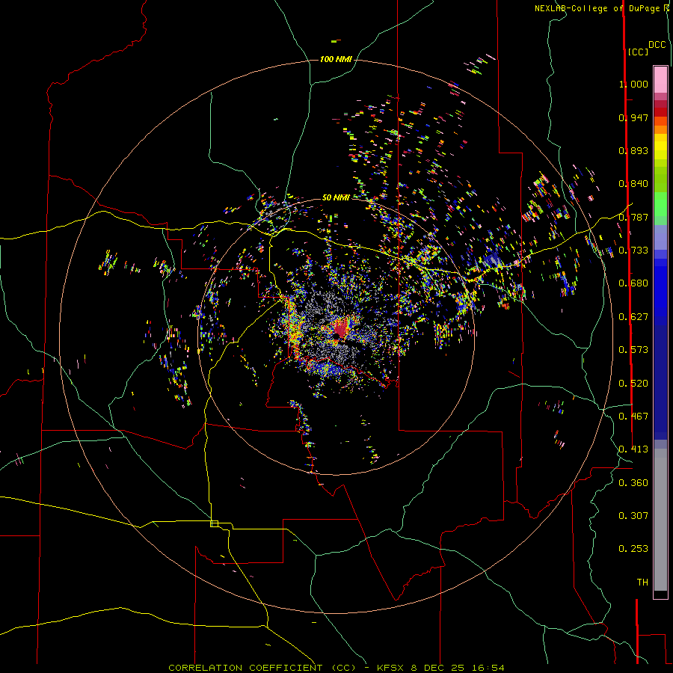Select the 0.573 scale value

coord(633,350)
